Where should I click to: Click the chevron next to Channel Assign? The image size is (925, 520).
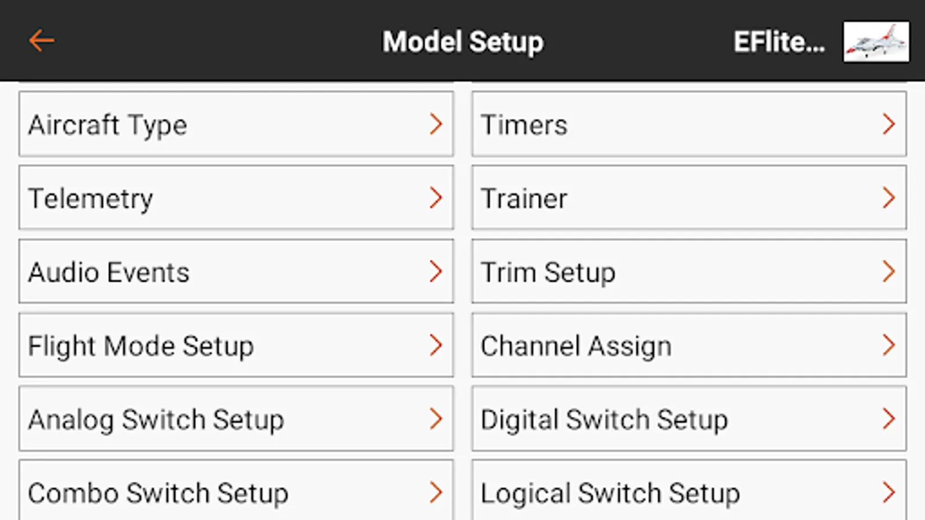coord(889,346)
